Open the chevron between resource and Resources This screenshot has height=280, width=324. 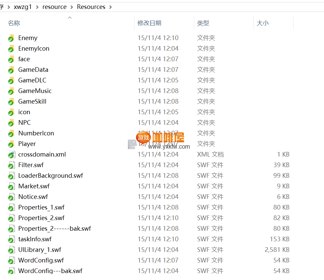point(72,7)
